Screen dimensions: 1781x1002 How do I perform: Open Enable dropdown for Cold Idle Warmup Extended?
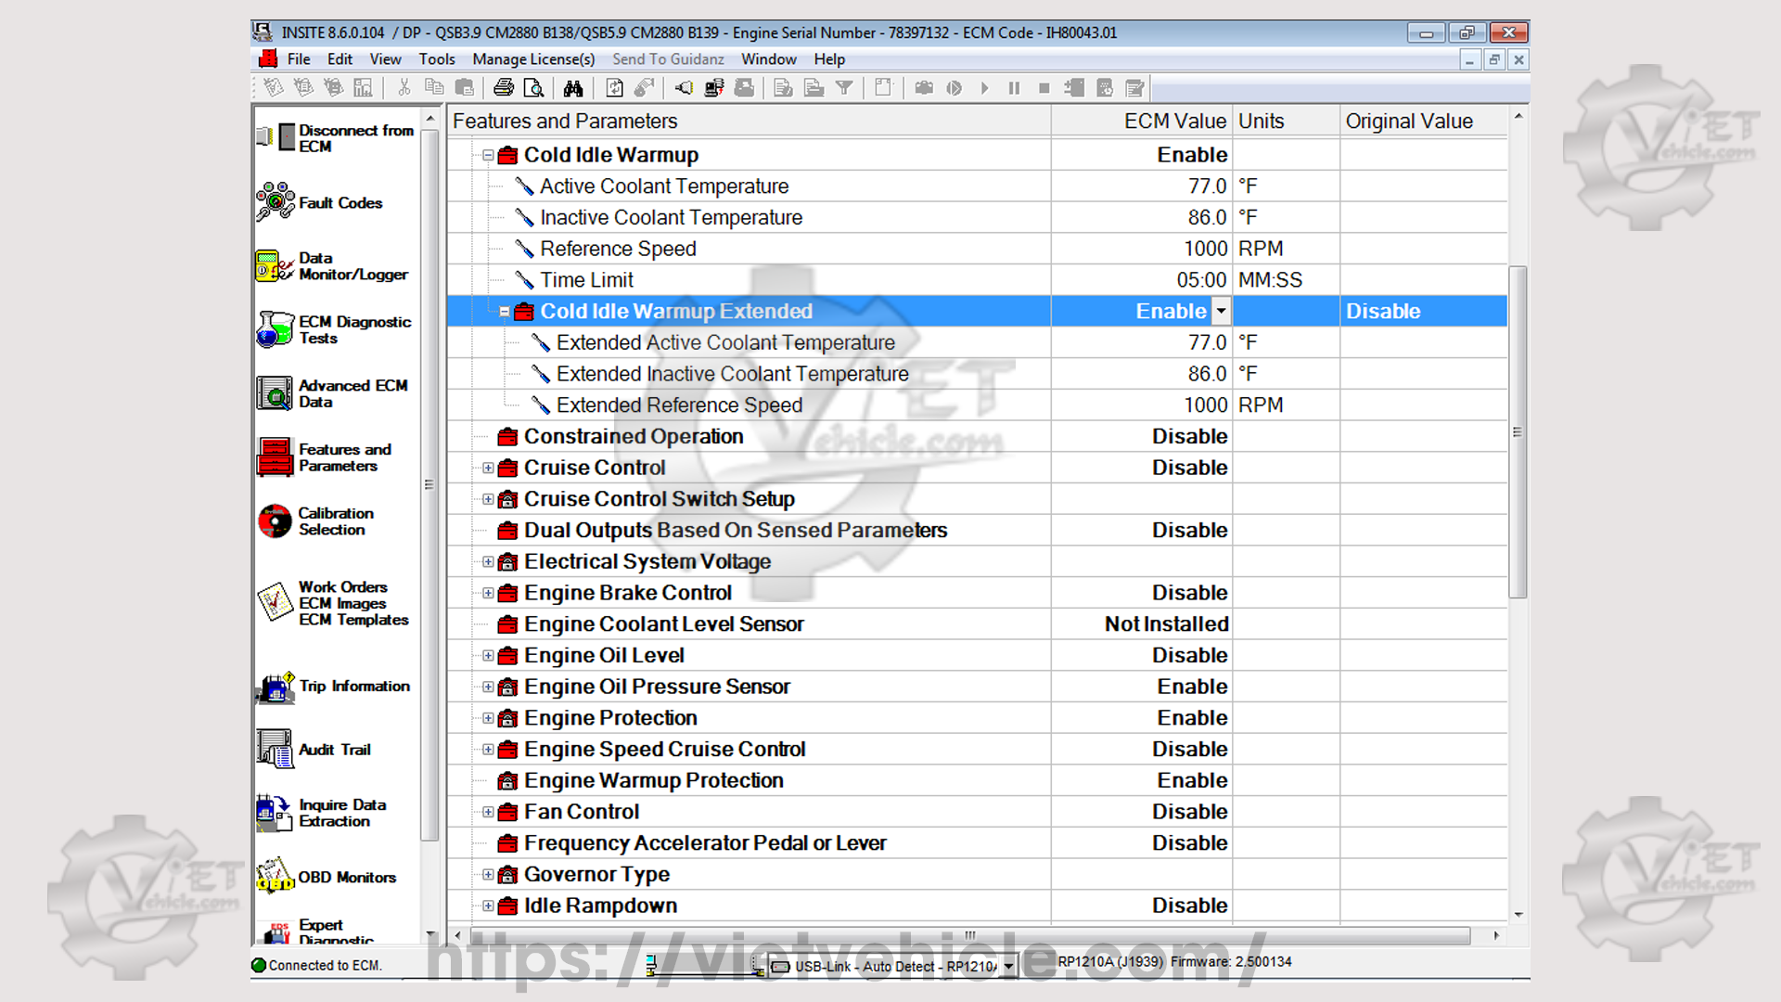click(1221, 312)
